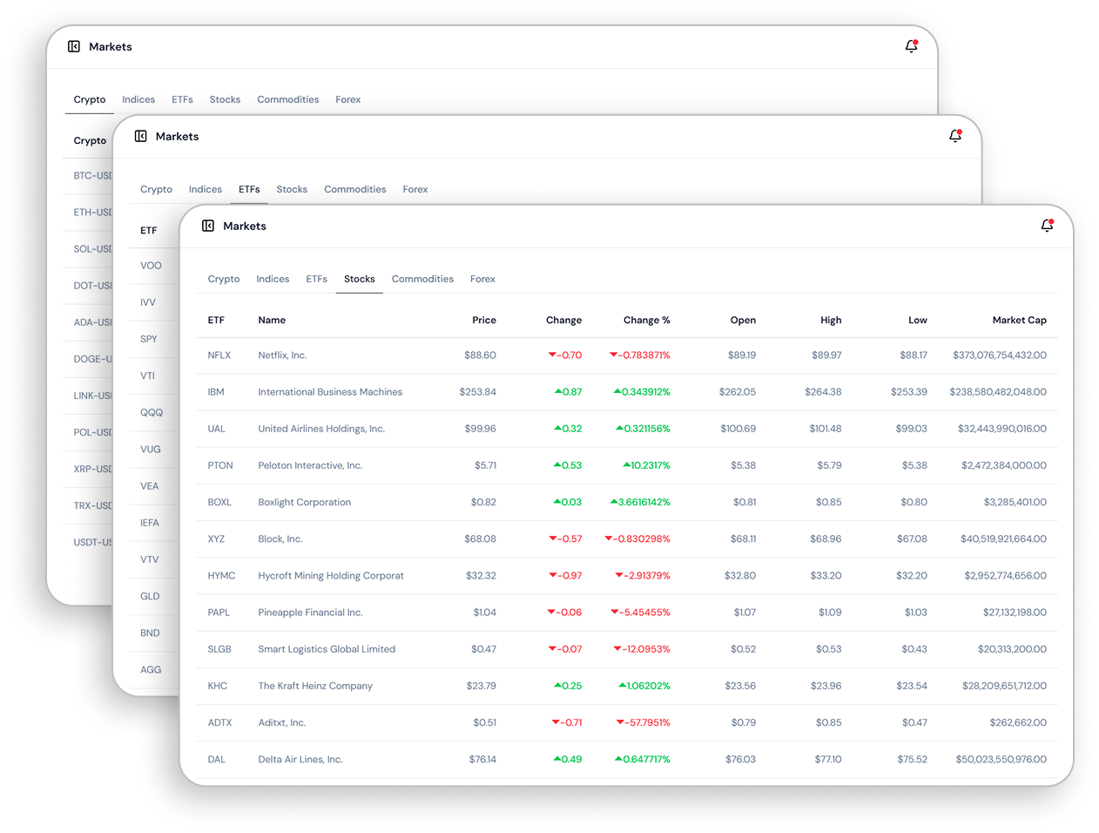
Task: Select the Stocks tab in front window
Action: pos(360,279)
